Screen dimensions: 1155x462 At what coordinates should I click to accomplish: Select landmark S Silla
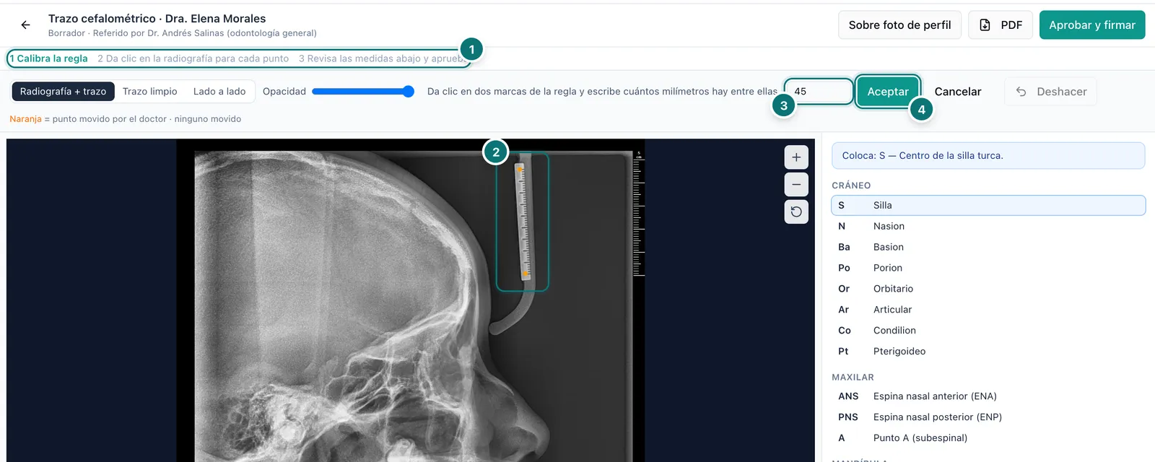[988, 205]
